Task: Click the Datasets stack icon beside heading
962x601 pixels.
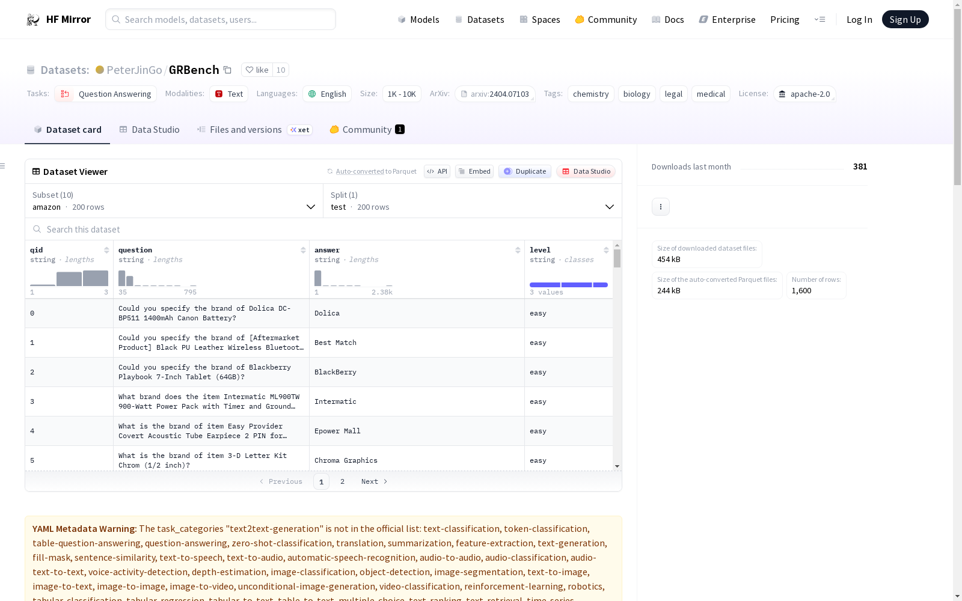Action: (31, 70)
